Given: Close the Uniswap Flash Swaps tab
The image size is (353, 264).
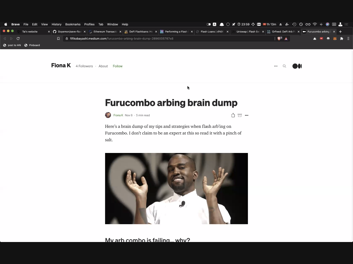Looking at the screenshot, I should pyautogui.click(x=263, y=32).
